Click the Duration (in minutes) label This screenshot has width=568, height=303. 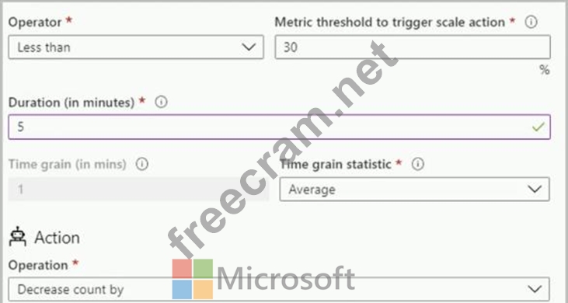coord(71,103)
